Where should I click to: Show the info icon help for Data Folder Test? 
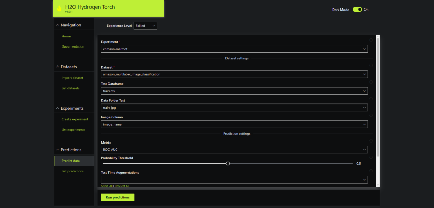tap(371, 99)
